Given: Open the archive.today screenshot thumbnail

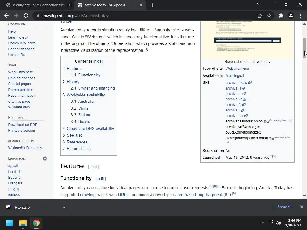Looking at the screenshot, I should [247, 40].
